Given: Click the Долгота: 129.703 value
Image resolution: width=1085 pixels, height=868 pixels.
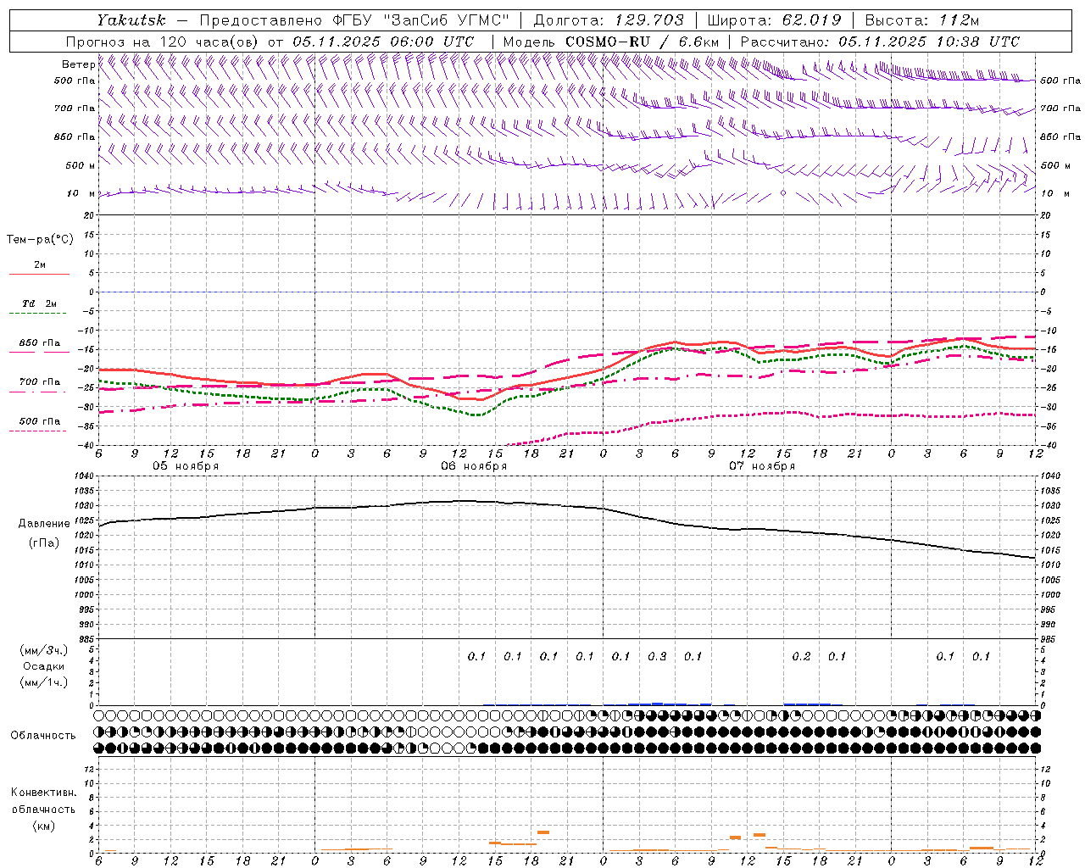Looking at the screenshot, I should [609, 20].
